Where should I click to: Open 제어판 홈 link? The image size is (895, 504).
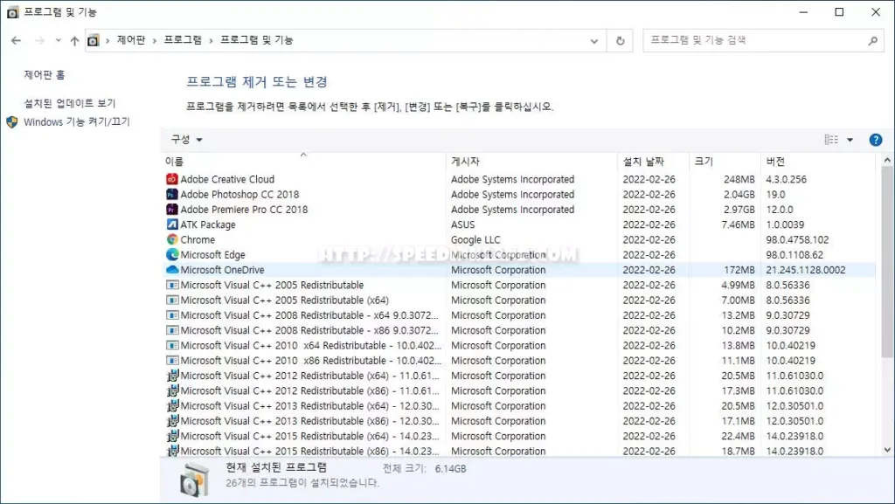pos(45,75)
